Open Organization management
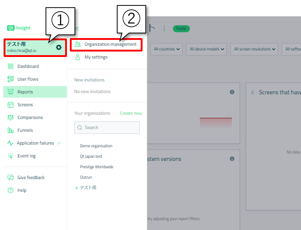The height and width of the screenshot is (230, 301). pyautogui.click(x=110, y=44)
